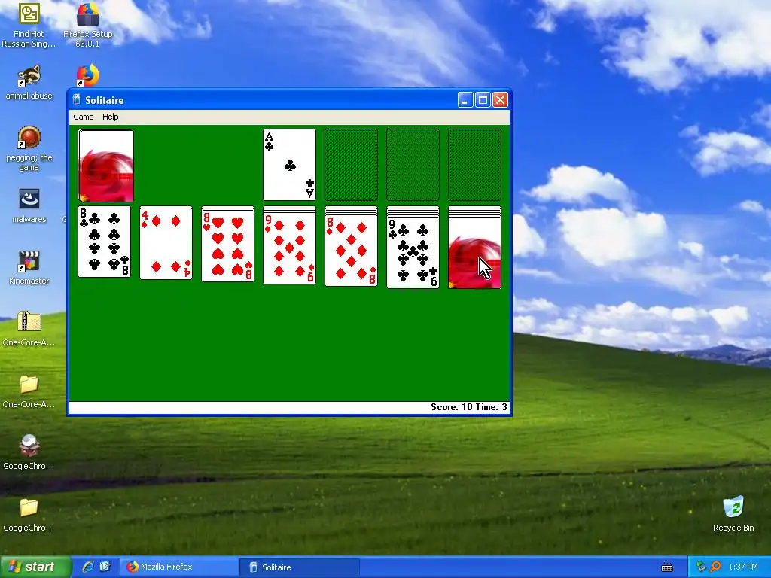Screen dimensions: 771x578
Task: Draw a card from the stock deck
Action: pos(105,166)
